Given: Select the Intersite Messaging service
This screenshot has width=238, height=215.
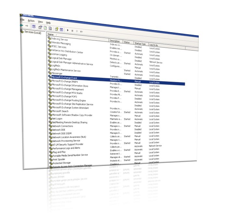Looking at the screenshot, I should [x=61, y=43].
